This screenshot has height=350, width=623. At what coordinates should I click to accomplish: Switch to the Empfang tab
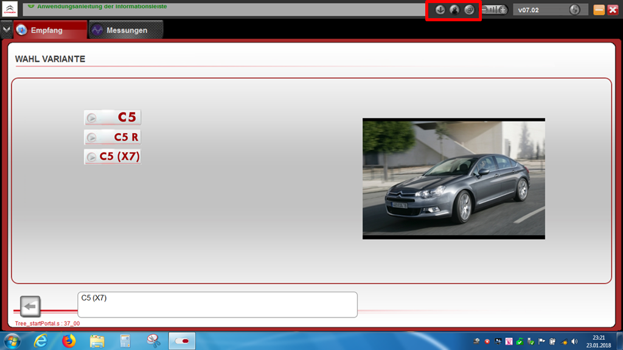click(x=50, y=30)
